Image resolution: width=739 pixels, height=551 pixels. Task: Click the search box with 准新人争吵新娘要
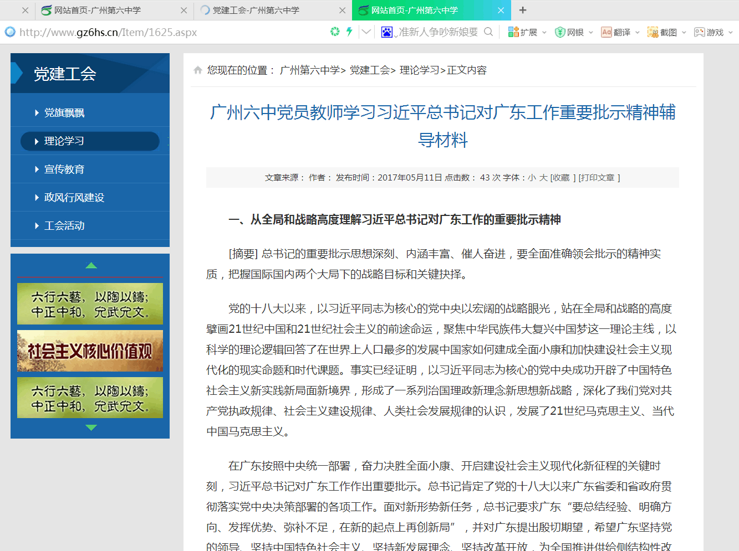click(438, 32)
